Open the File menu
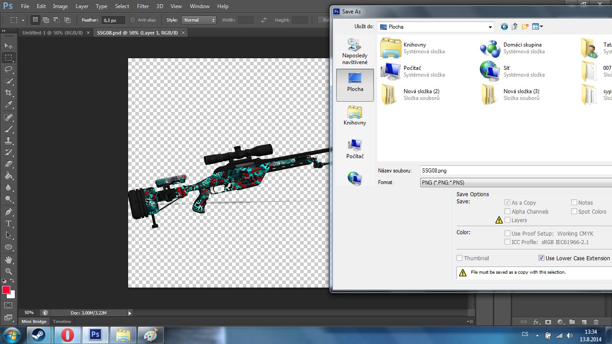612x344 pixels. click(x=25, y=6)
